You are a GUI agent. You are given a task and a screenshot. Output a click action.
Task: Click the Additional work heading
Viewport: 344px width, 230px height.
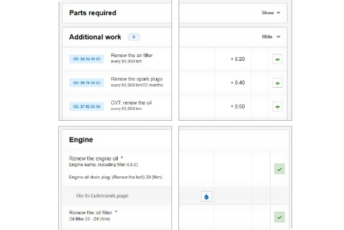95,37
